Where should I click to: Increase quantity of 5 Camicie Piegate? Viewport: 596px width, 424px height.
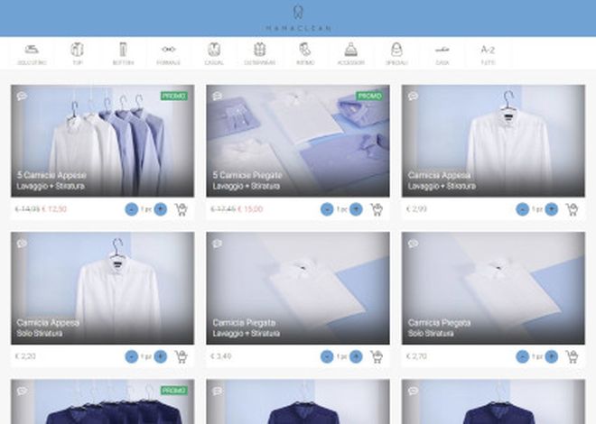pos(356,209)
